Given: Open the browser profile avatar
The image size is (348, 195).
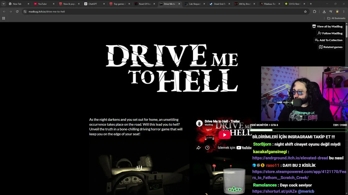Looking at the screenshot, I should (337, 12).
